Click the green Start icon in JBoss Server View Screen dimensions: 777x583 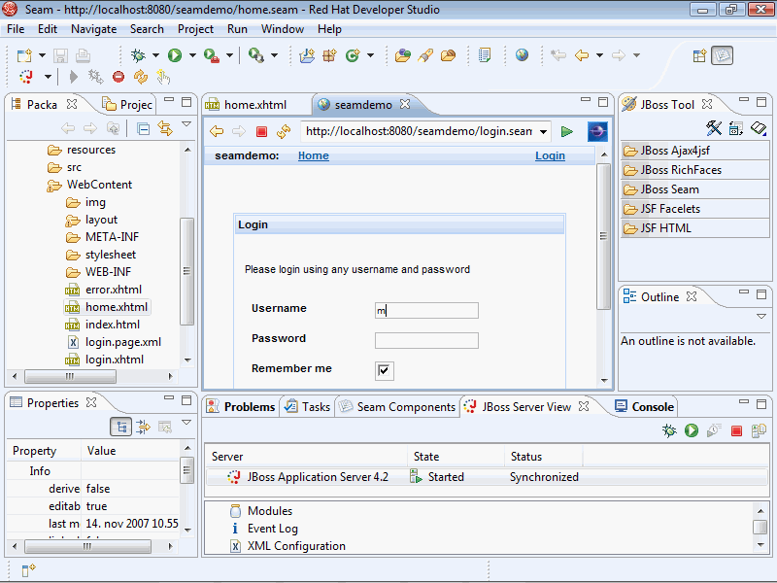tap(692, 430)
